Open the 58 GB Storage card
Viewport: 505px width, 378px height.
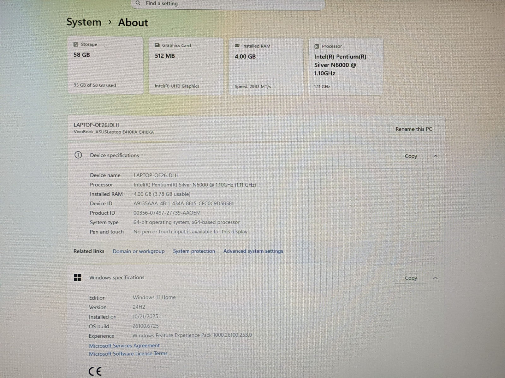pos(105,65)
